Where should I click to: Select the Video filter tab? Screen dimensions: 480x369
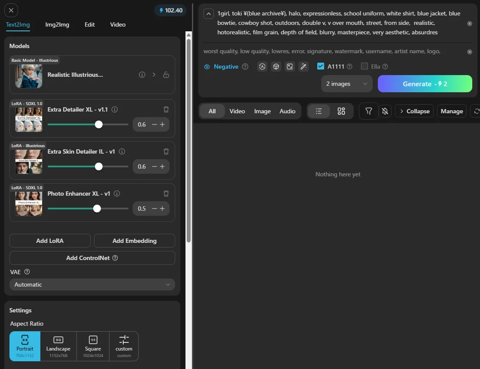point(237,111)
